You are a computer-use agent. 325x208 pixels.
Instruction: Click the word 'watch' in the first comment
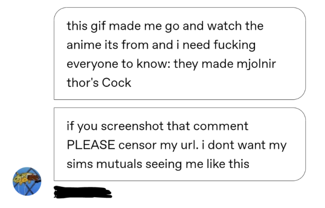click(x=224, y=26)
